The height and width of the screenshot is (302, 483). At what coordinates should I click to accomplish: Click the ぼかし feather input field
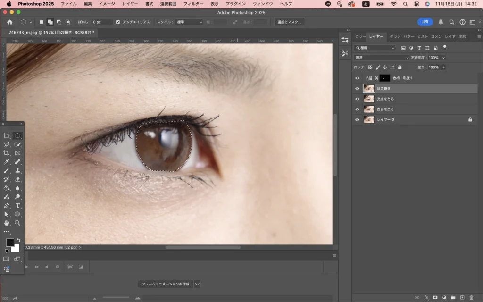(x=102, y=22)
